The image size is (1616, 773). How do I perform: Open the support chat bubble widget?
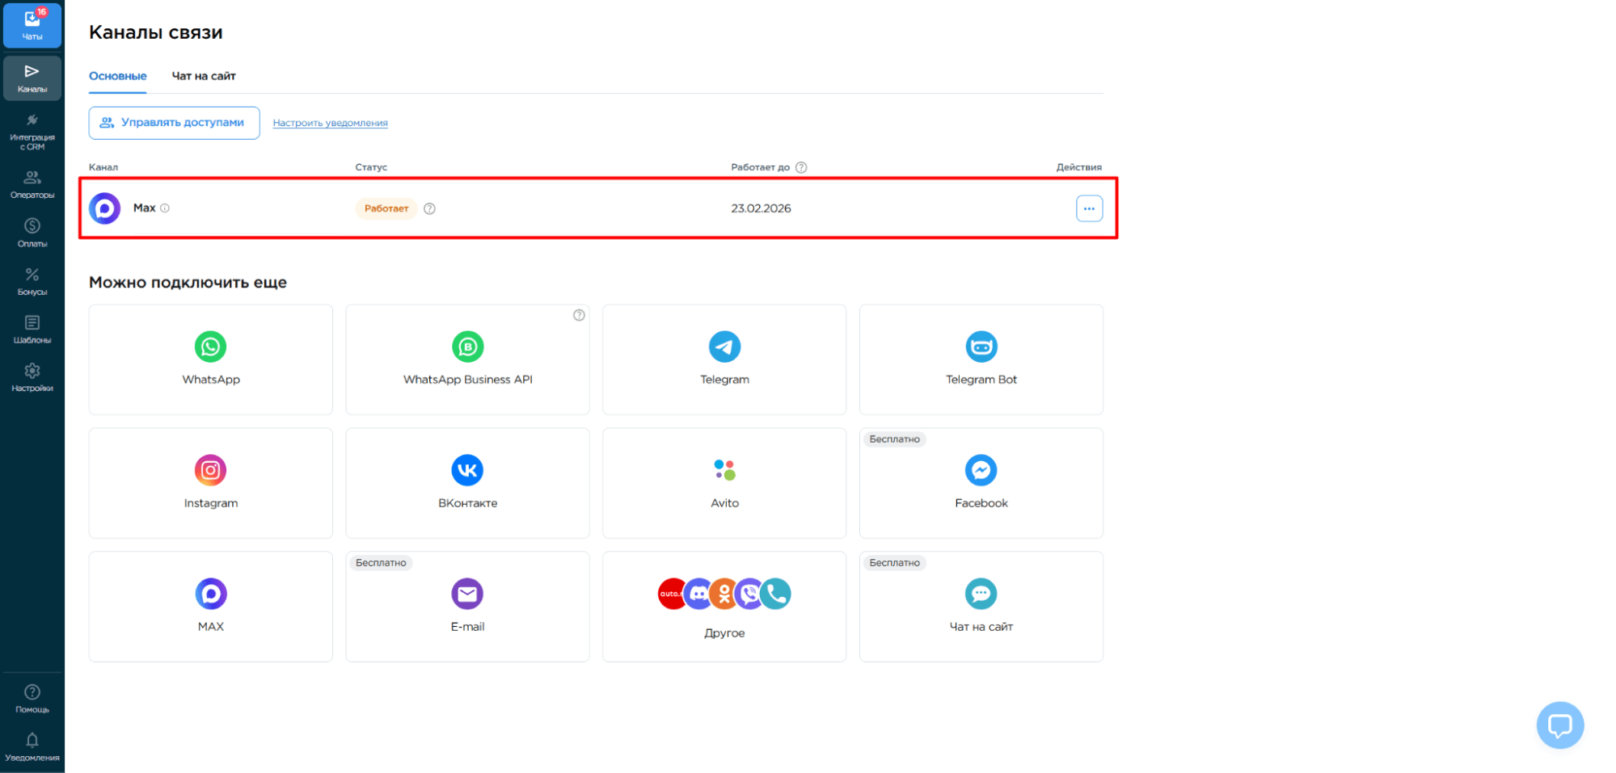coord(1559,725)
